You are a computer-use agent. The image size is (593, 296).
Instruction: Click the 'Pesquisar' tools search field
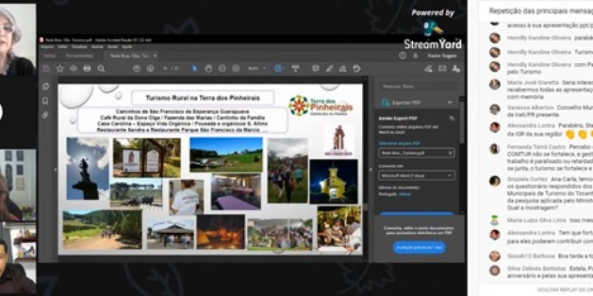point(415,86)
